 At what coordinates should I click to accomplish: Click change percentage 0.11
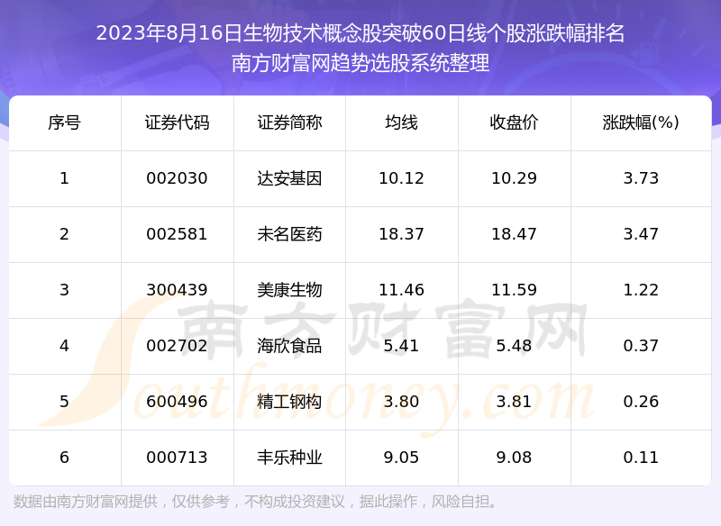pos(641,458)
